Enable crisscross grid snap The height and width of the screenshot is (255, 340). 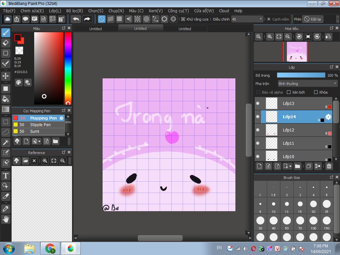click(x=120, y=19)
